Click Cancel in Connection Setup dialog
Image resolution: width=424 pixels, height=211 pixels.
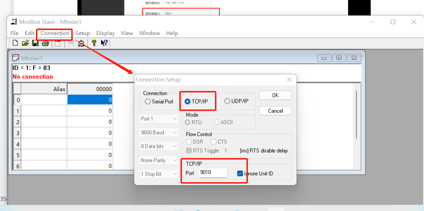[275, 111]
